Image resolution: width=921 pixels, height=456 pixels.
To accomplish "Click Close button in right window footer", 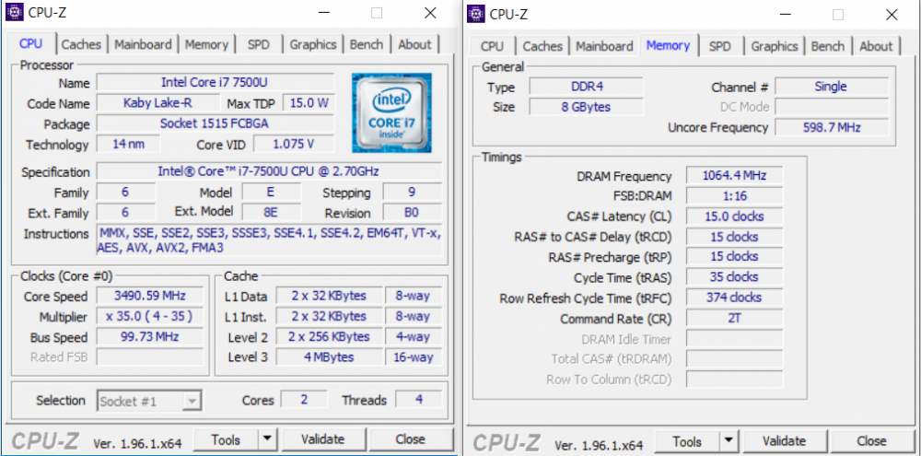I will pyautogui.click(x=871, y=440).
